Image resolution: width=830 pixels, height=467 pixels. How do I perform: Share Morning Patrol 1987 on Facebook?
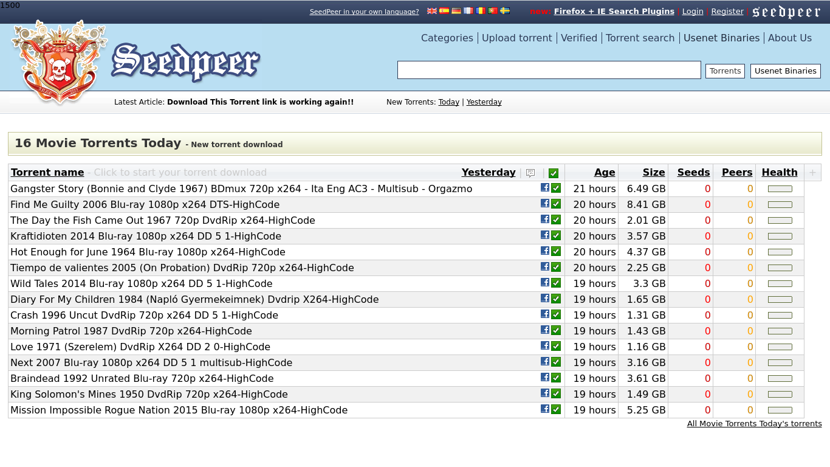(x=545, y=330)
